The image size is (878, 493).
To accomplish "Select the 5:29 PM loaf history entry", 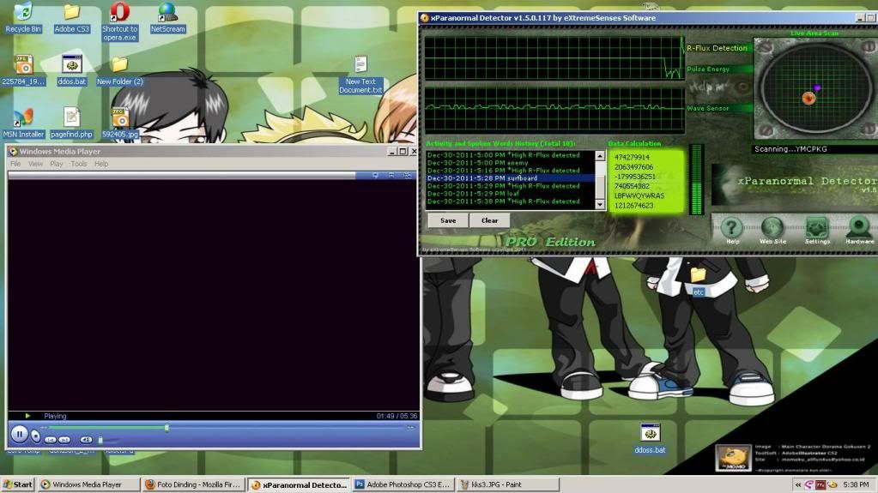I will [510, 194].
